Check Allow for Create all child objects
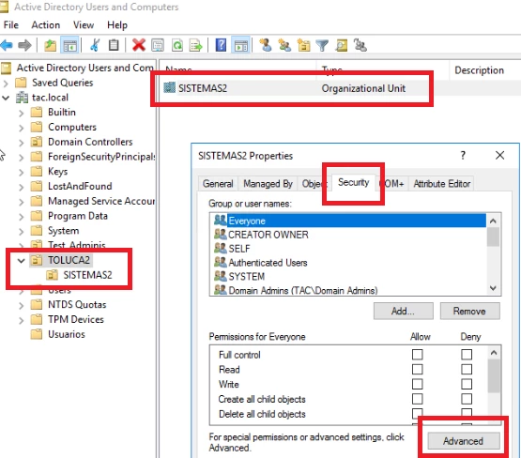 point(418,399)
